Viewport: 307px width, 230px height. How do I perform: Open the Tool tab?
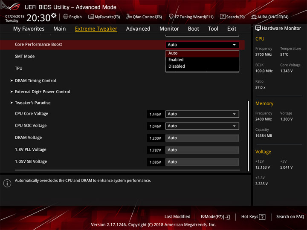pos(213,29)
